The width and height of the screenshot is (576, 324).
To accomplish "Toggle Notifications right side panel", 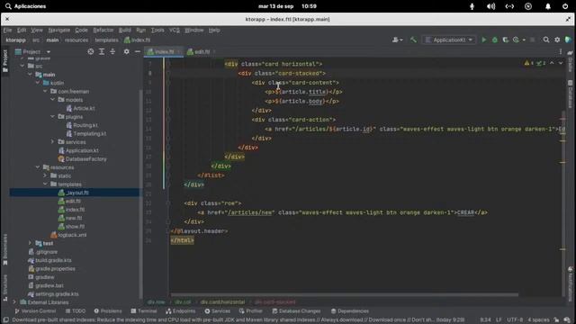I will click(570, 283).
